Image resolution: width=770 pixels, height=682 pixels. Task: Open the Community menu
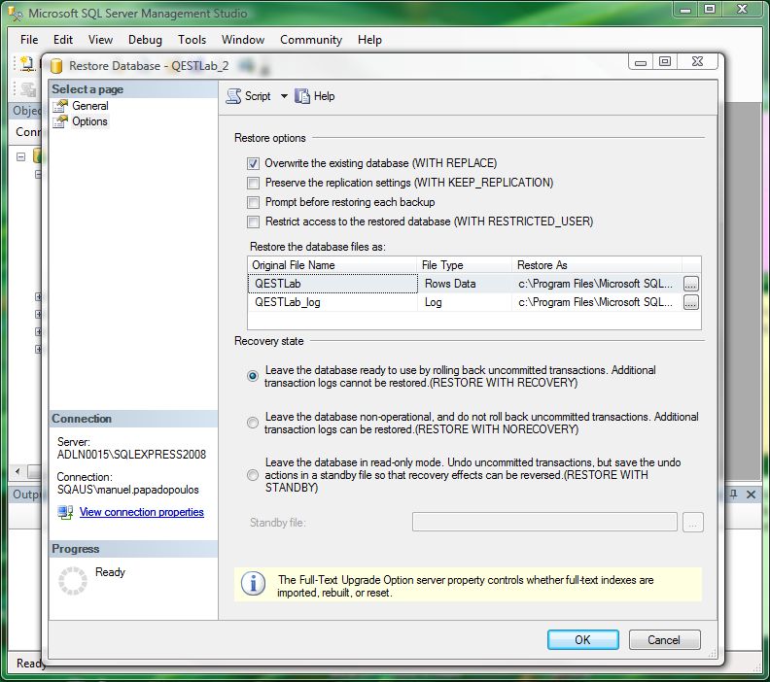310,40
